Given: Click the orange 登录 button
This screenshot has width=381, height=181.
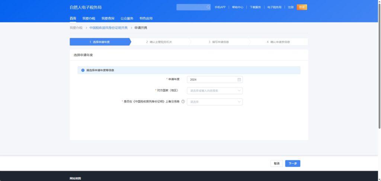Looking at the screenshot, I should [x=302, y=7].
